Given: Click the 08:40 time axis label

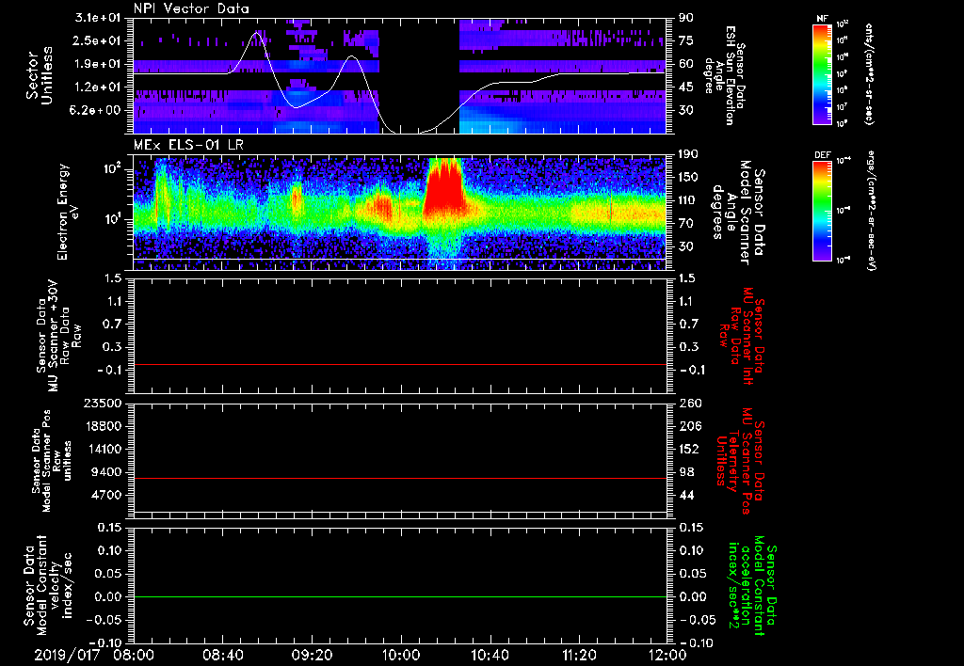Looking at the screenshot, I should 223,655.
